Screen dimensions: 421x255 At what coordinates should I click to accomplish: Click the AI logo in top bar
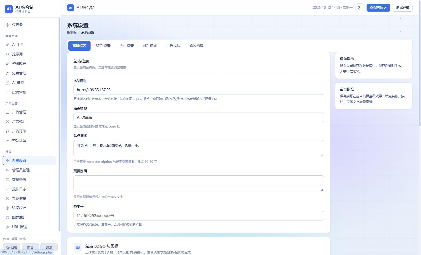71,8
